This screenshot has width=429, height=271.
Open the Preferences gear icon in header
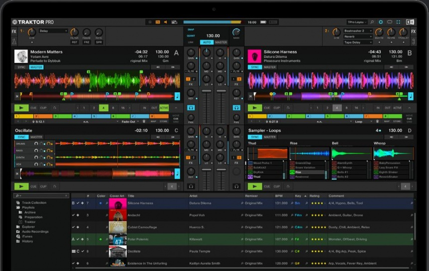(381, 22)
